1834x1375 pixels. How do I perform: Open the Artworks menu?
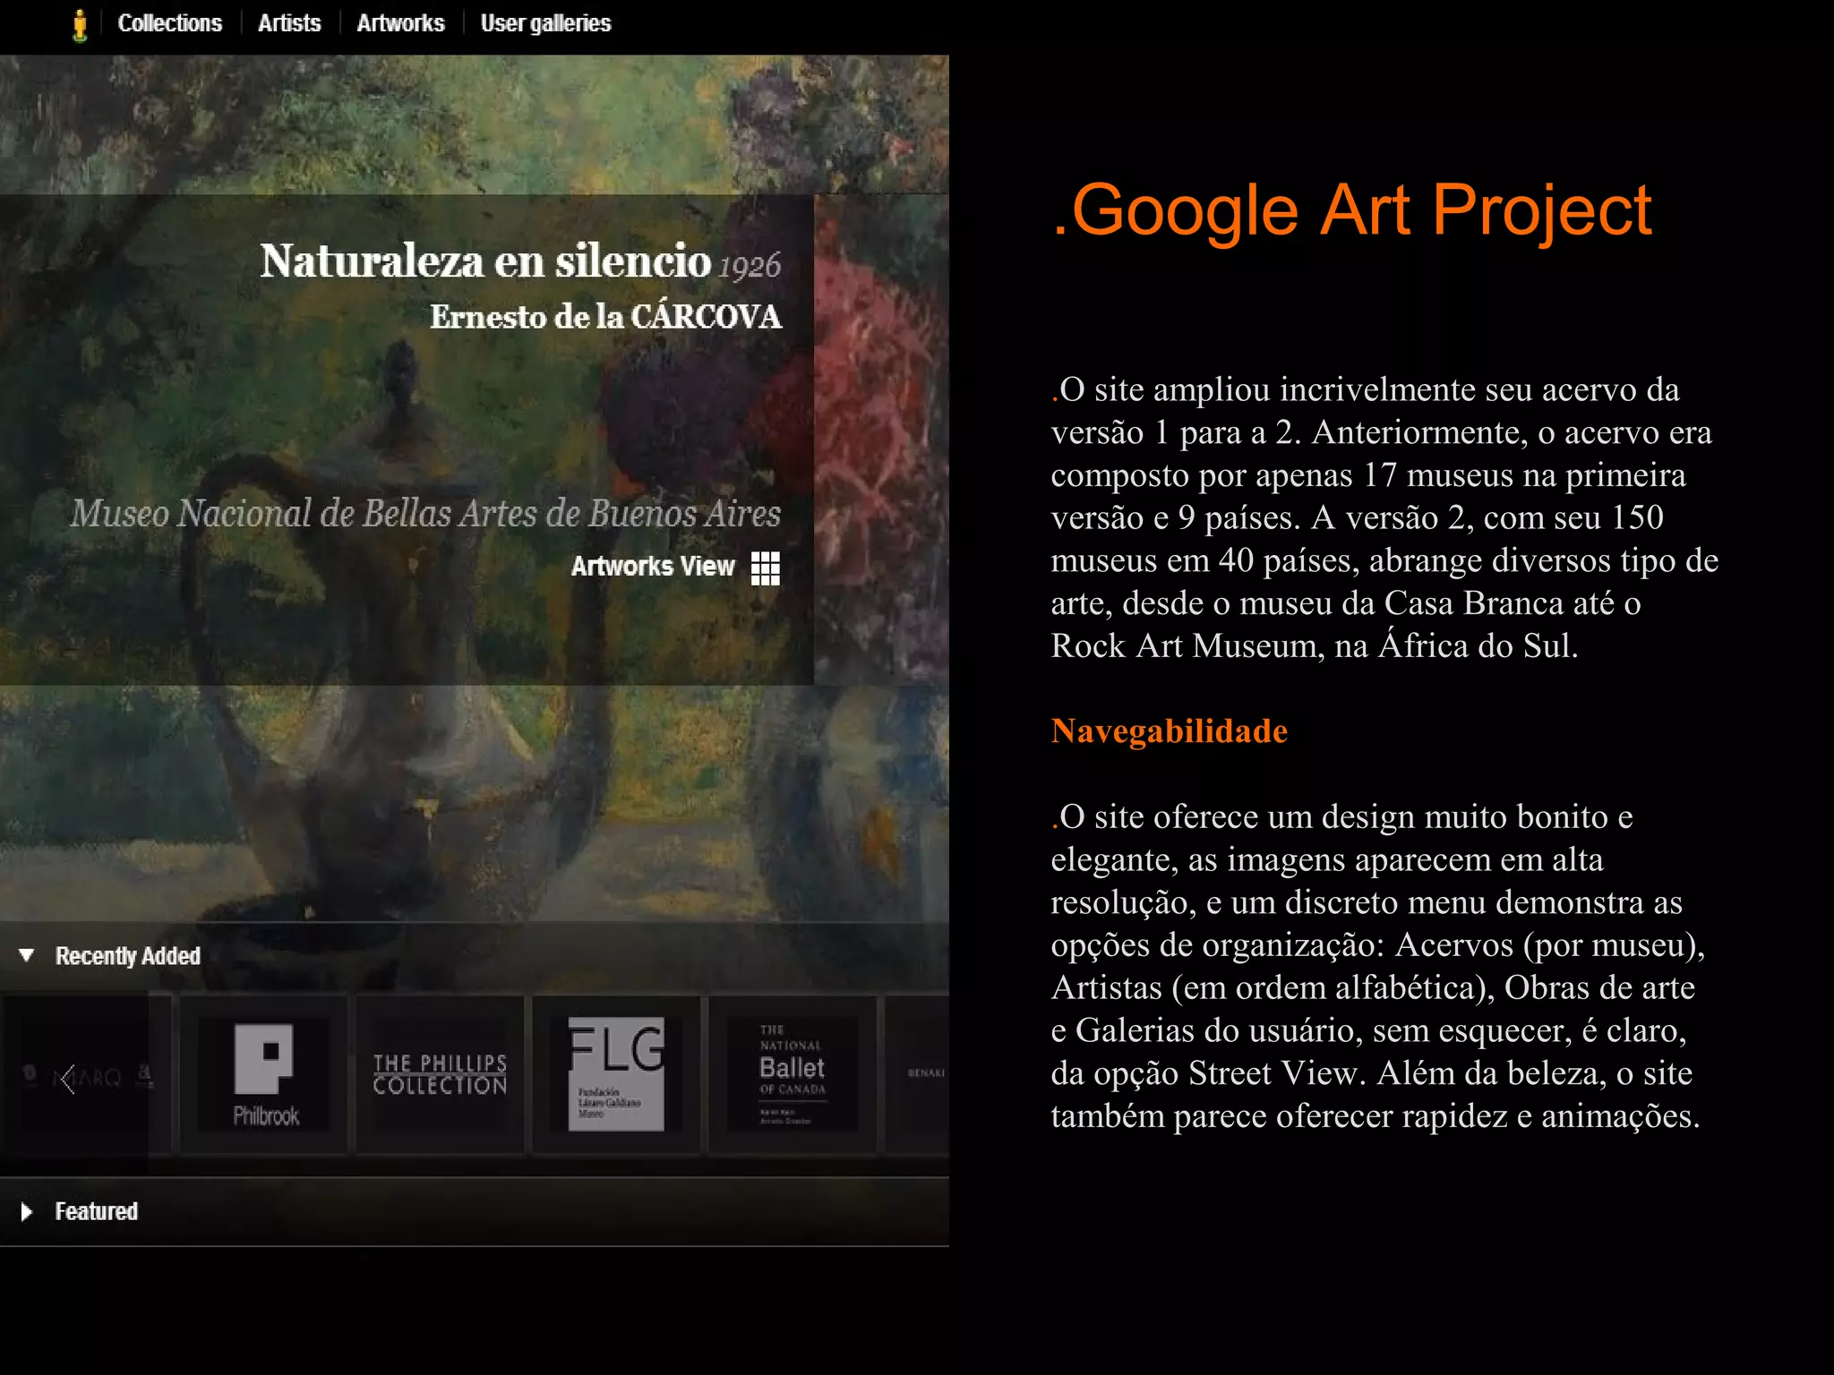(400, 23)
